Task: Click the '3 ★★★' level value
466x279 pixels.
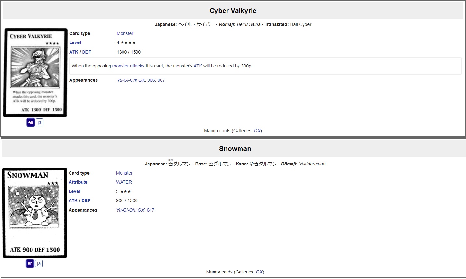Action: coord(123,191)
